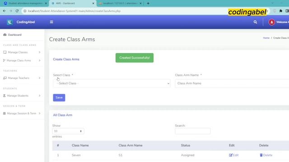This screenshot has height=162, width=289.
Task: Click the CodingAbel logo icon
Action: (x=10, y=22)
